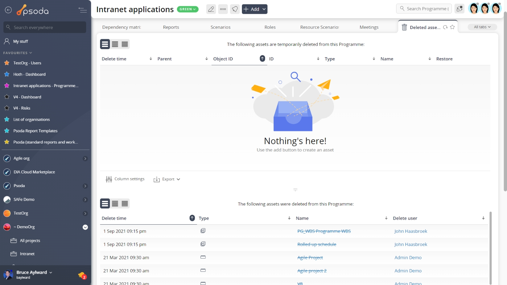Sort upper table by Delete time
The image size is (507, 285).
pos(151,59)
